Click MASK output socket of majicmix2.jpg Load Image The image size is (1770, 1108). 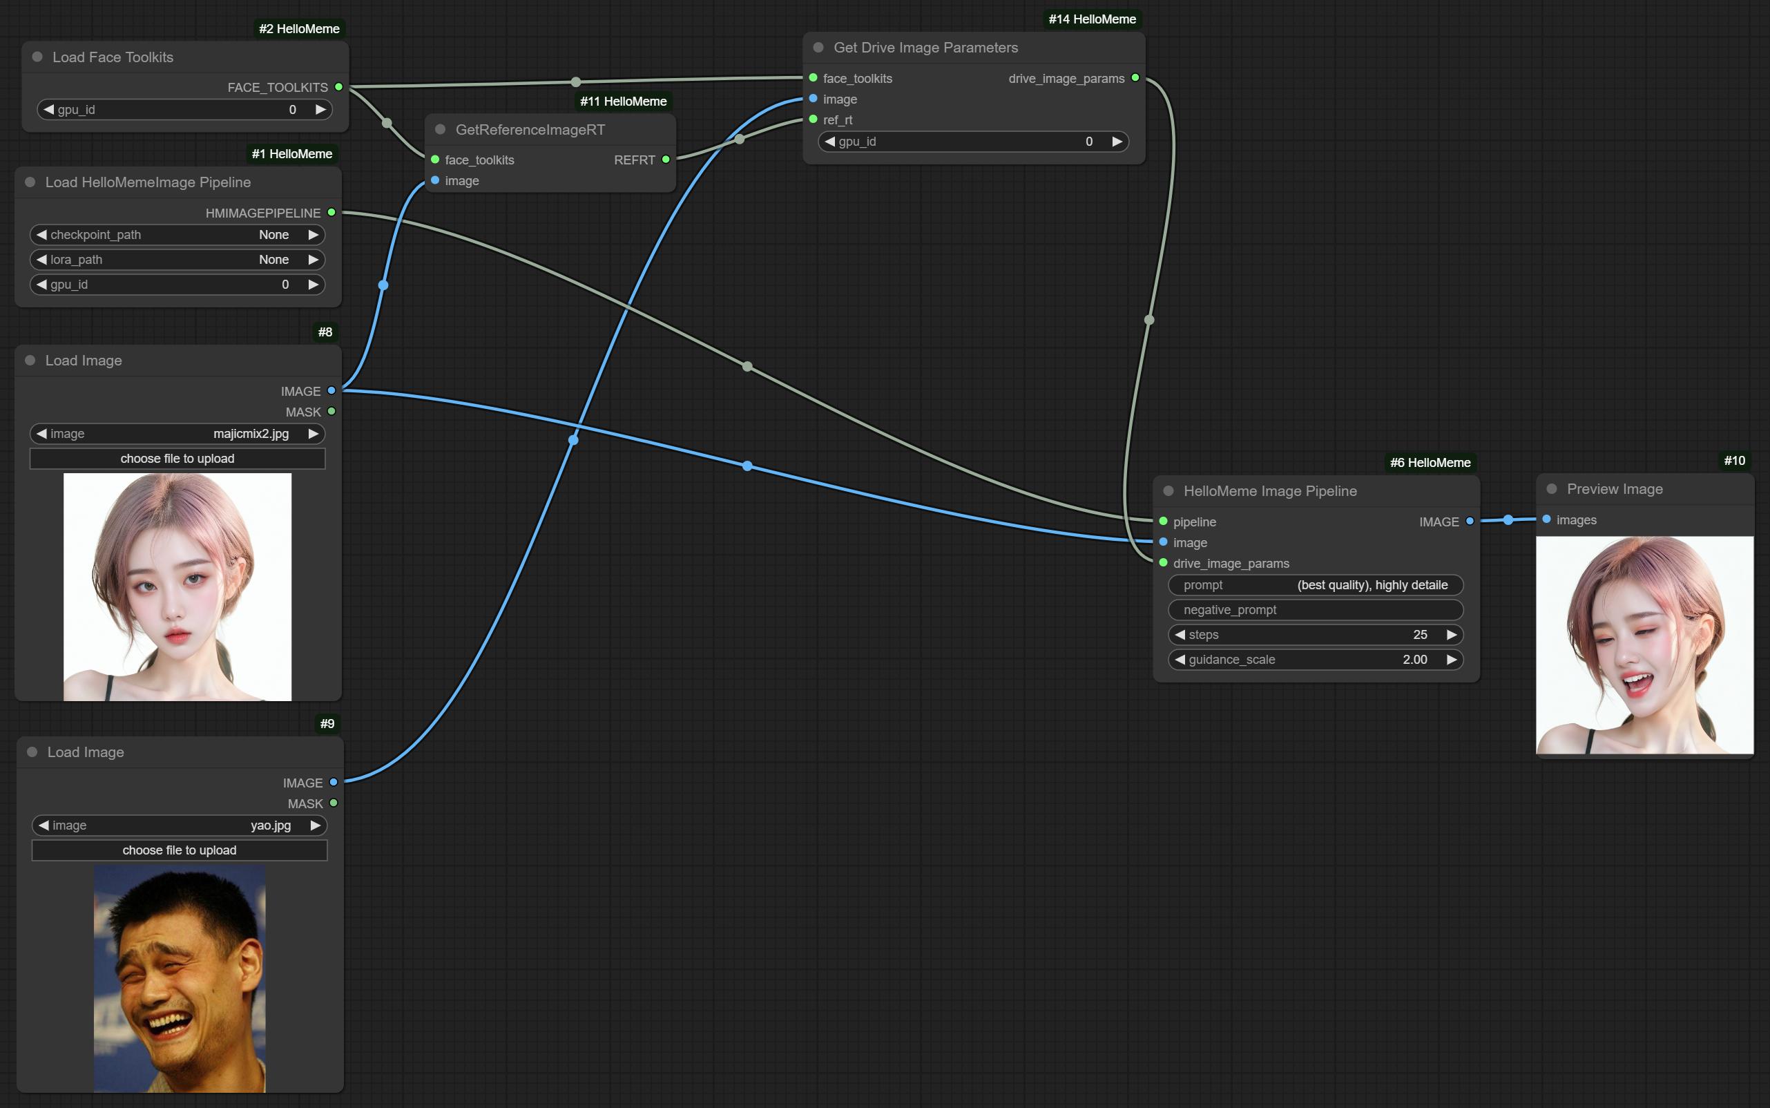[331, 412]
